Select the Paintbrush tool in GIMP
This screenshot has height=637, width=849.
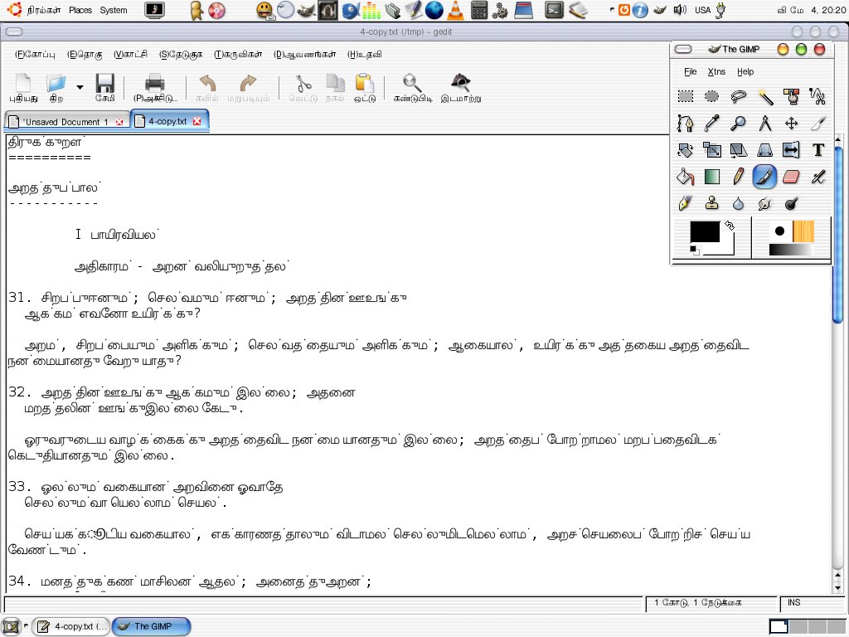(765, 177)
